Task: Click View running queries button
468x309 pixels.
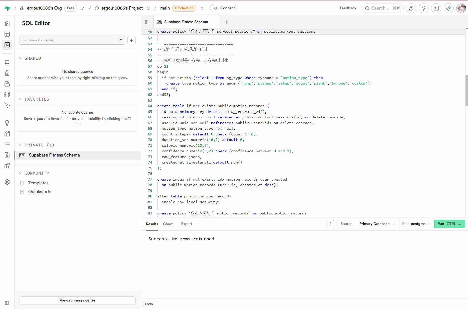Action: click(x=78, y=300)
